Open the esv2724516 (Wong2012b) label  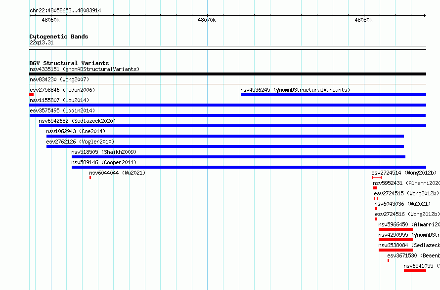click(407, 214)
